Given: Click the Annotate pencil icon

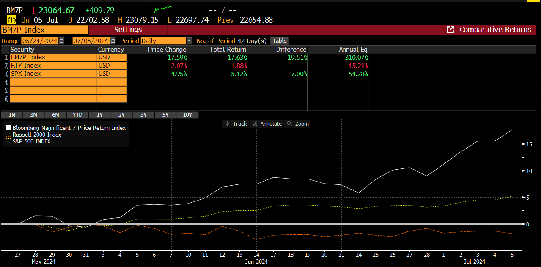Looking at the screenshot, I should tap(255, 124).
